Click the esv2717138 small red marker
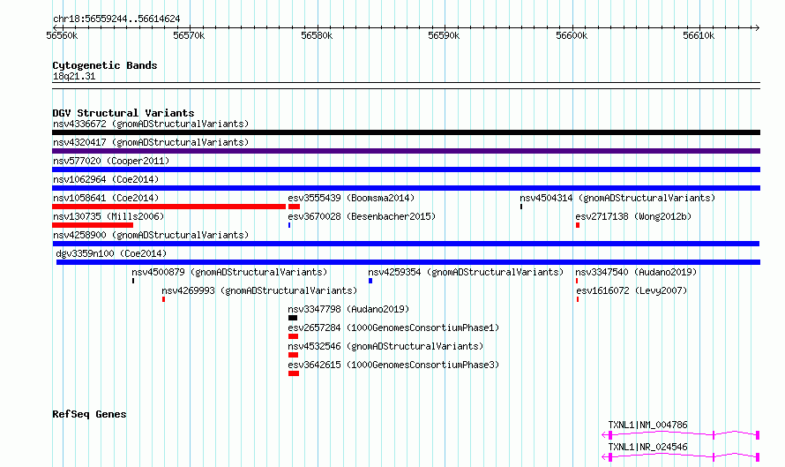This screenshot has width=785, height=467. 578,225
